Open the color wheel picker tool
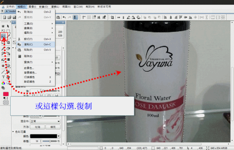Viewport: 234px width, 150px height. coord(3,83)
